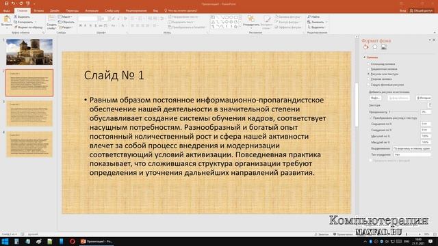
Task: Select Solid fill (Сплошная заливка) radio
Action: click(369, 64)
